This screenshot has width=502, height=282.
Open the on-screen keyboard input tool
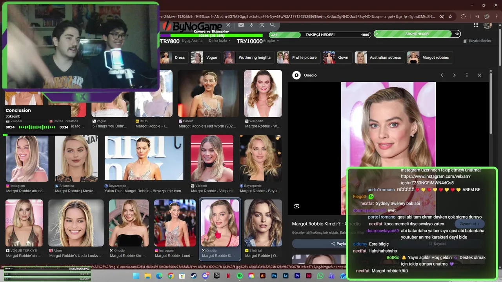point(241,25)
